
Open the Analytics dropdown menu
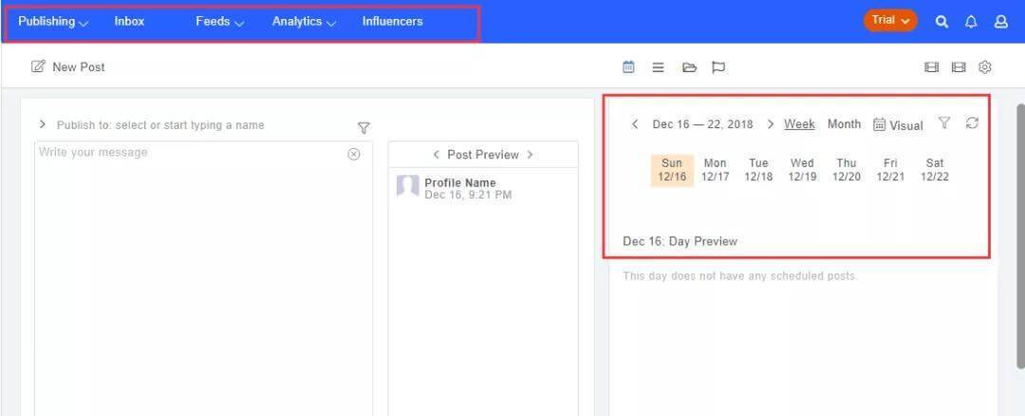pos(304,22)
